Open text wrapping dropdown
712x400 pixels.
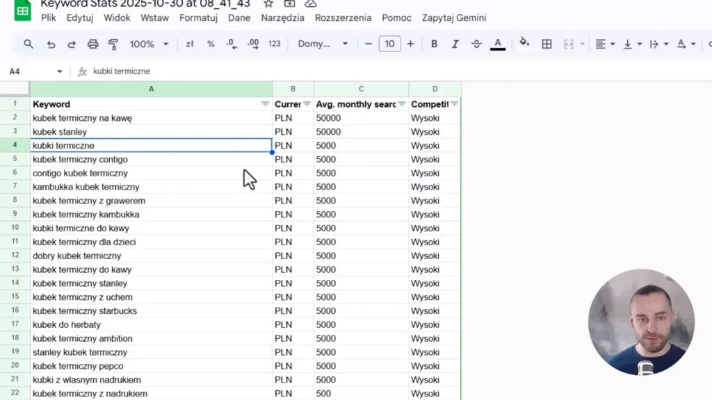[x=659, y=44]
